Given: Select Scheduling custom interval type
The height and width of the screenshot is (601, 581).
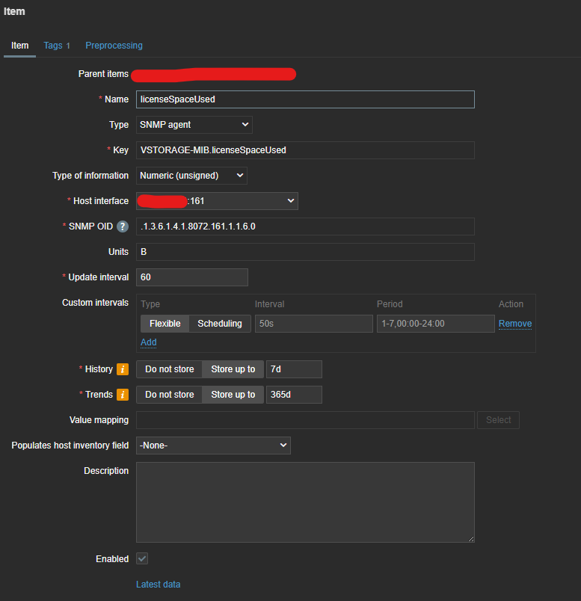Looking at the screenshot, I should tap(219, 324).
